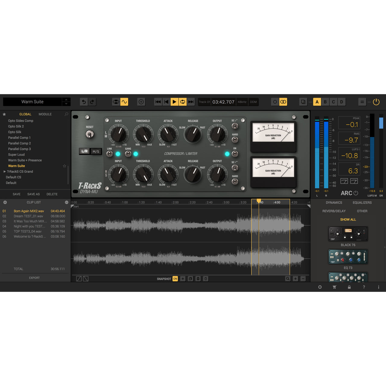The height and width of the screenshot is (386, 386).
Task: Turn the compressor ON light for left channel
Action: coord(228,153)
